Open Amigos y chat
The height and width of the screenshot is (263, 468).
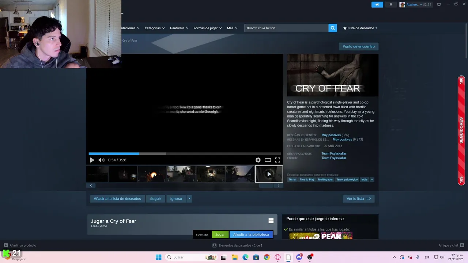(451, 245)
